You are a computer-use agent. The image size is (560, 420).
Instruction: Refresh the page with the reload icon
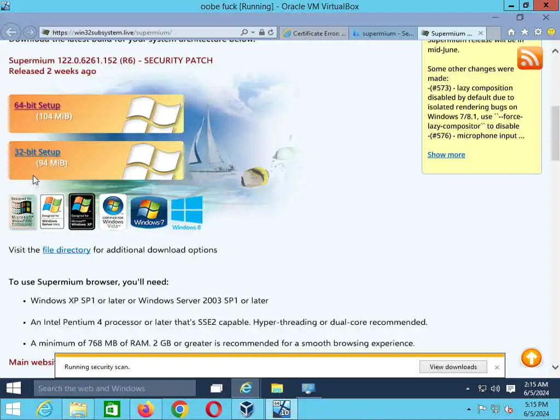click(x=271, y=32)
